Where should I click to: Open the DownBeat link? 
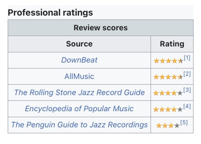79,60
